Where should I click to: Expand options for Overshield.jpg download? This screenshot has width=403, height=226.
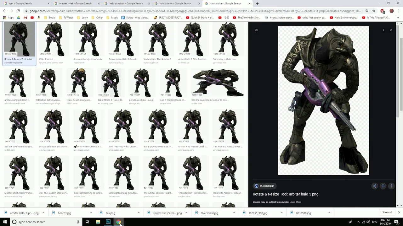234,213
